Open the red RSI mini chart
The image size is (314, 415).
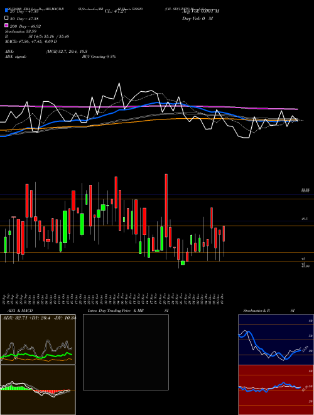click(x=276, y=390)
